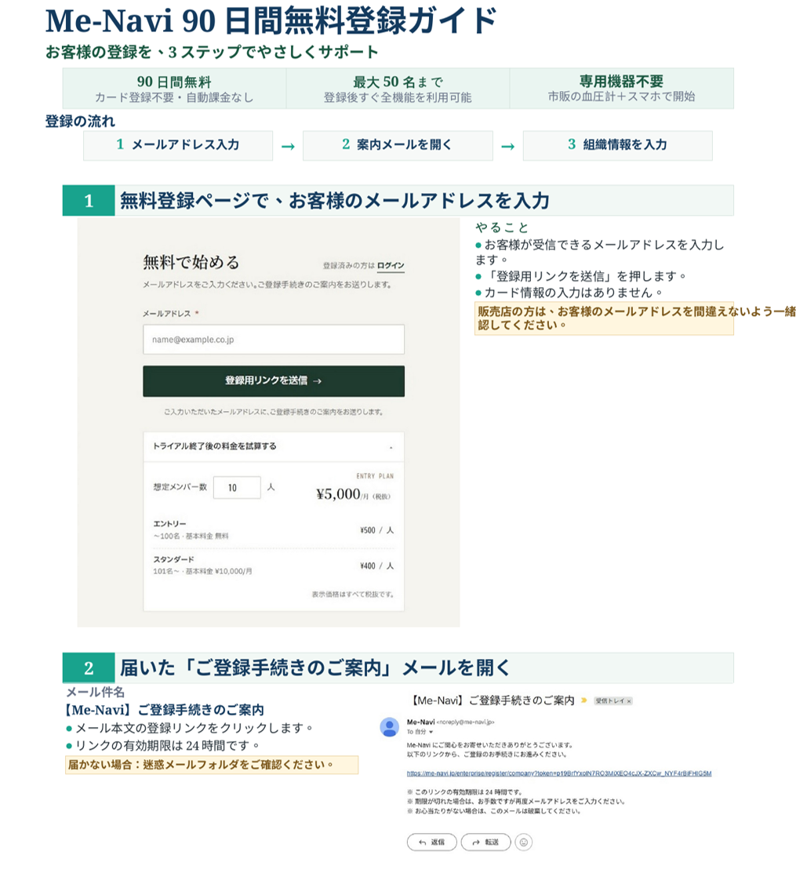Click the Me-Navi 90 日間無料登録ガイド title
This screenshot has height=873, width=796.
(x=271, y=20)
